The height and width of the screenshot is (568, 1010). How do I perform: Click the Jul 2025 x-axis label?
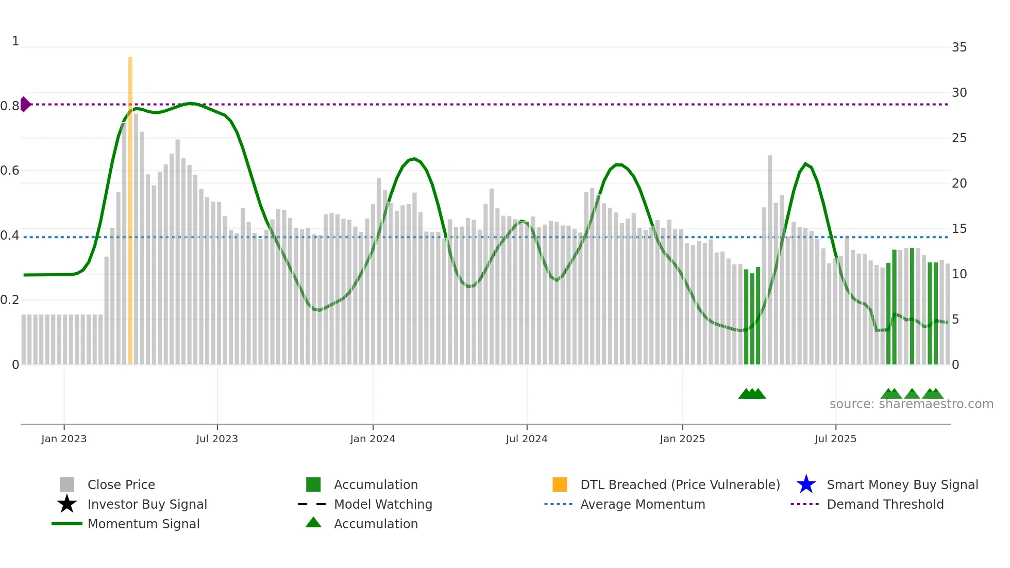[x=835, y=439]
